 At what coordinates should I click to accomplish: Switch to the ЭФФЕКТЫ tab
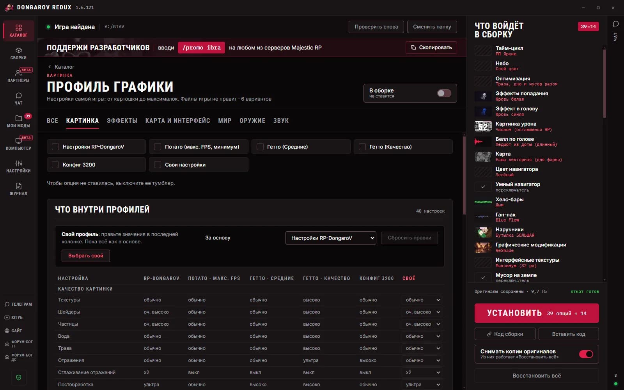pyautogui.click(x=122, y=121)
